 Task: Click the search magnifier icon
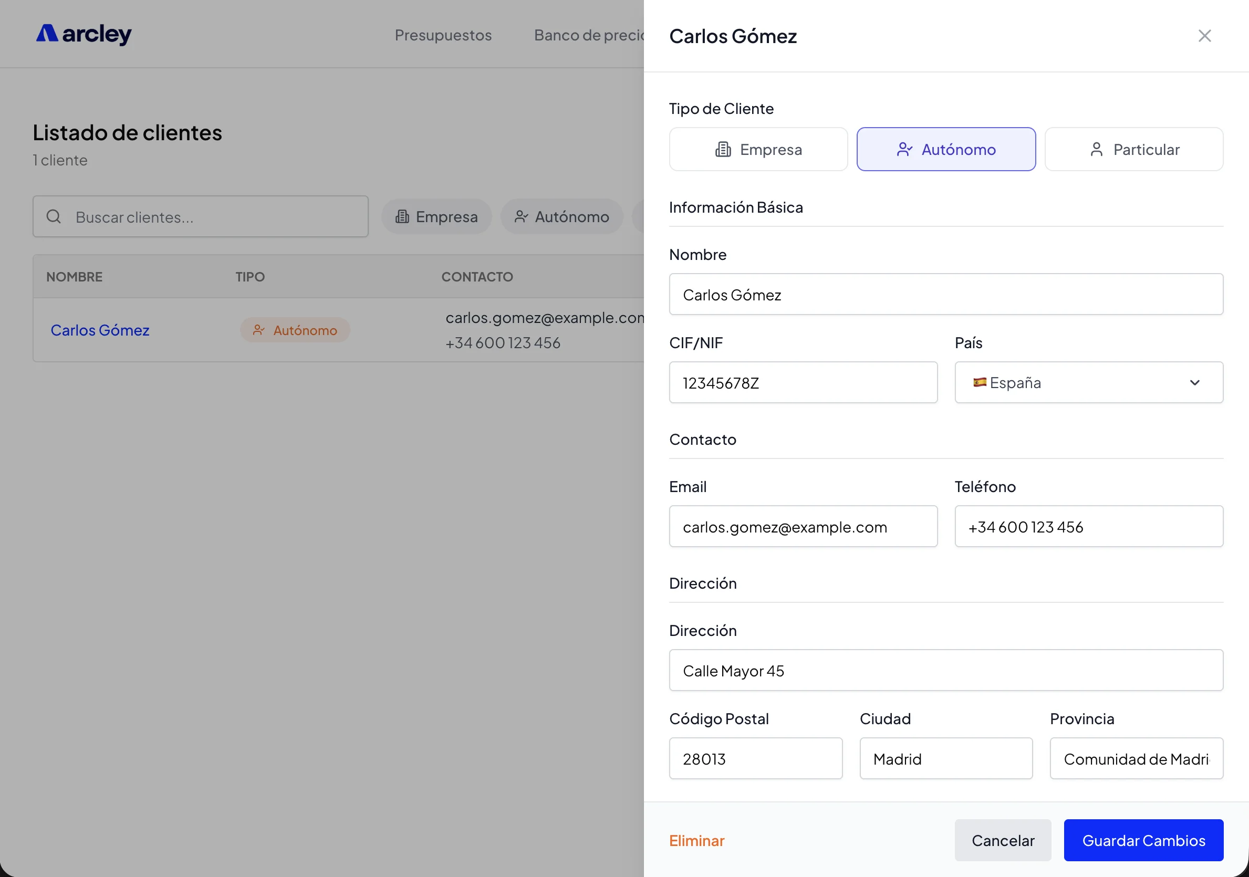[54, 216]
